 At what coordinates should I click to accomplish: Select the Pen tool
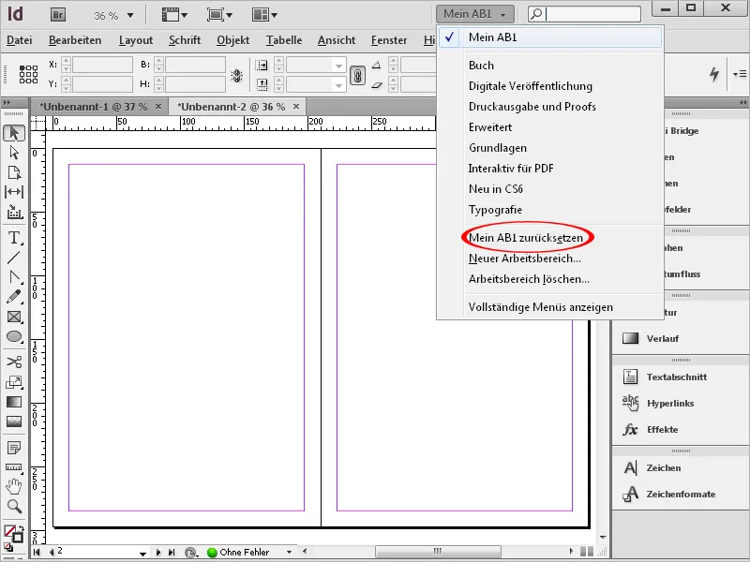tap(14, 277)
